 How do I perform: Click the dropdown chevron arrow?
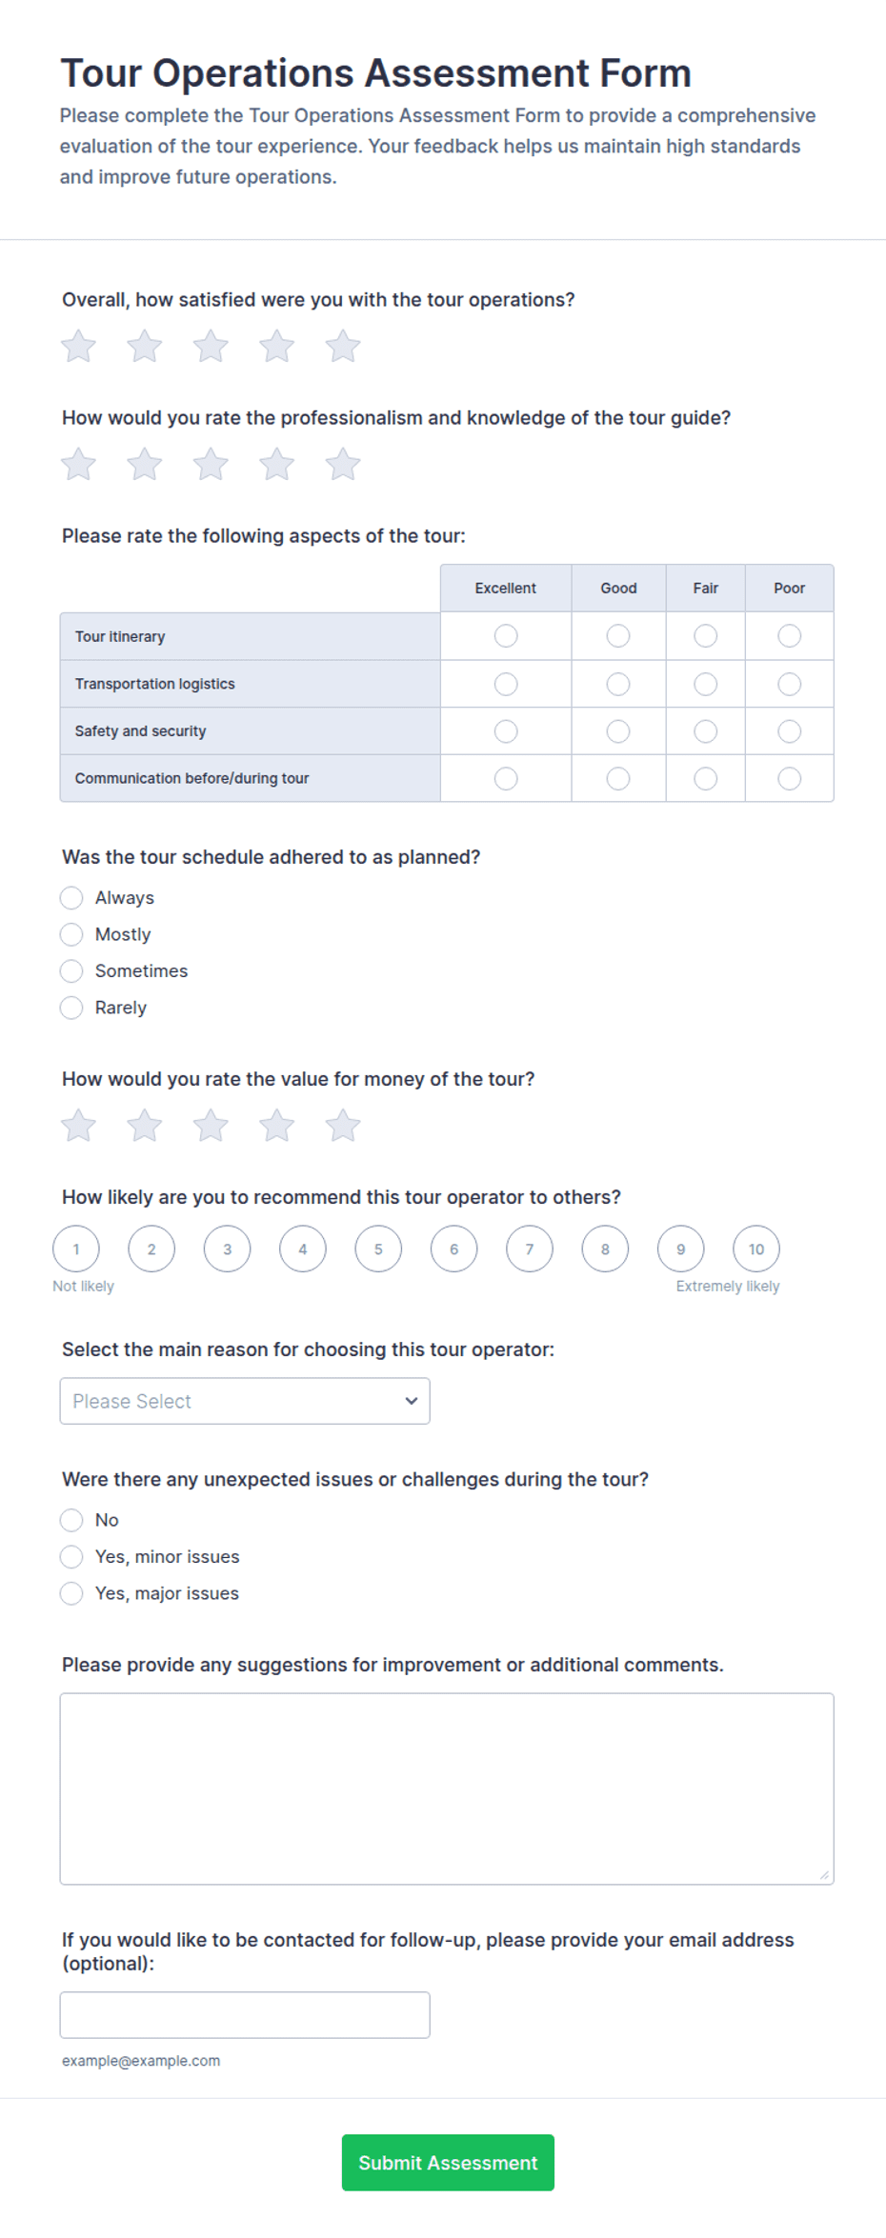click(x=412, y=1401)
